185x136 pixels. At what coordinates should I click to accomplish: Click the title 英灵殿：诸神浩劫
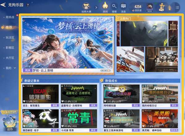[152, 130]
